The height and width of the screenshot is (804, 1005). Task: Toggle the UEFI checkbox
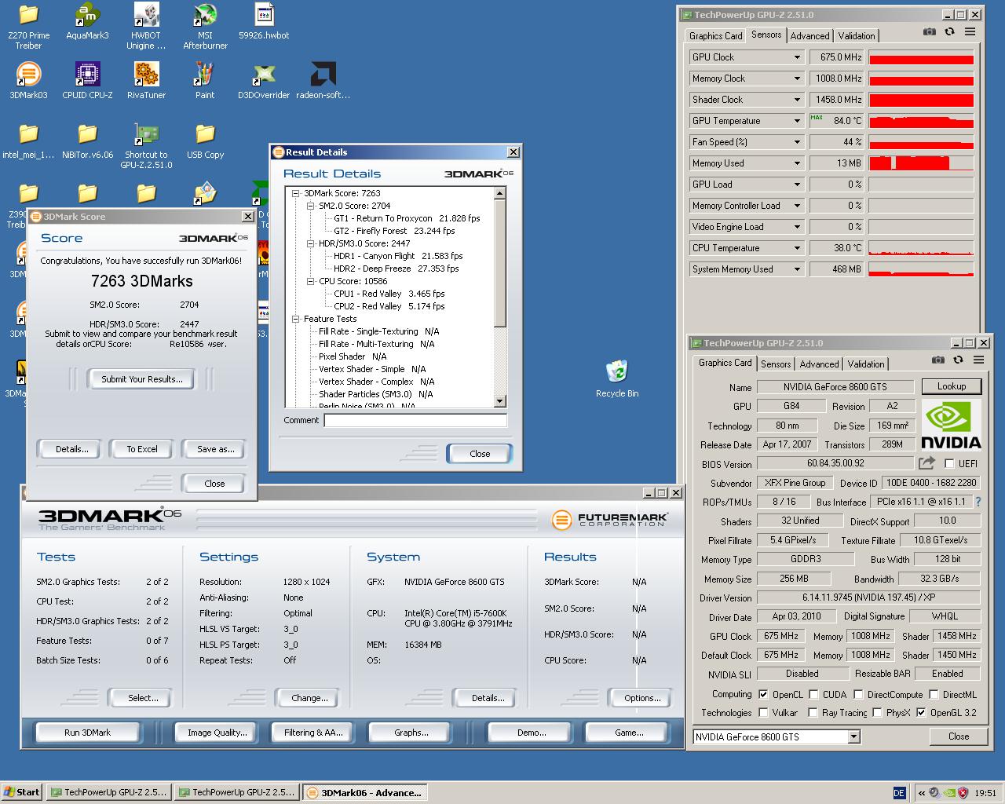point(949,463)
